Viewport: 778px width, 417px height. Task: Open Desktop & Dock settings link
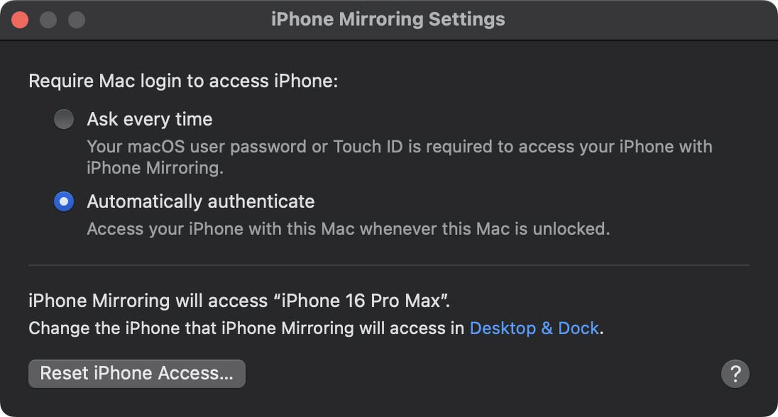(x=534, y=328)
